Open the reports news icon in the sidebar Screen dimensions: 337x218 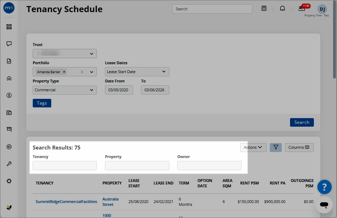click(x=9, y=112)
